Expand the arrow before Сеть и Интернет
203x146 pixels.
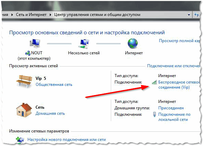[x=12, y=15]
